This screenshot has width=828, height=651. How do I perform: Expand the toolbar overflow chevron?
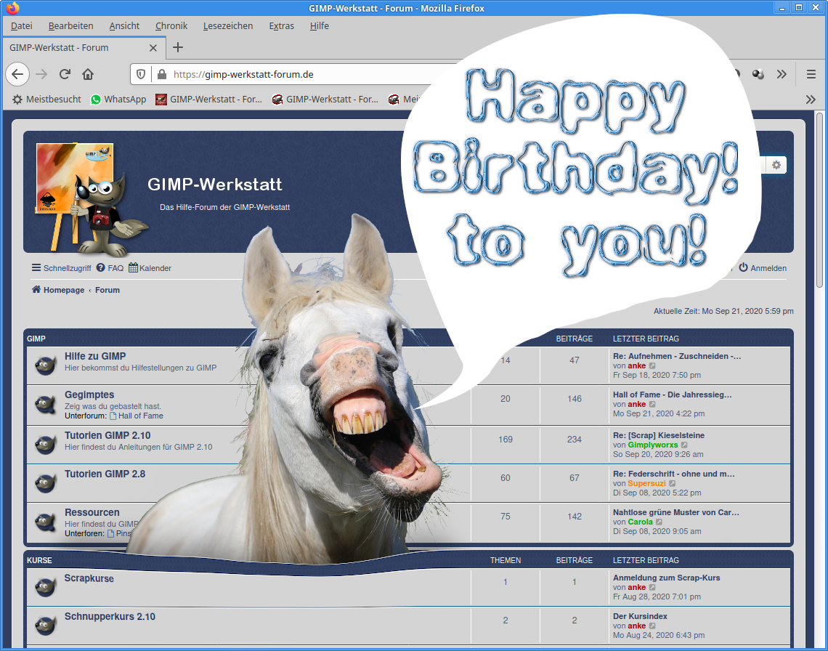click(x=782, y=75)
